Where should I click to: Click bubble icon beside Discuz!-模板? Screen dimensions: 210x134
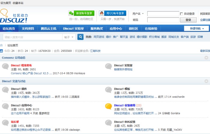tap(108, 90)
